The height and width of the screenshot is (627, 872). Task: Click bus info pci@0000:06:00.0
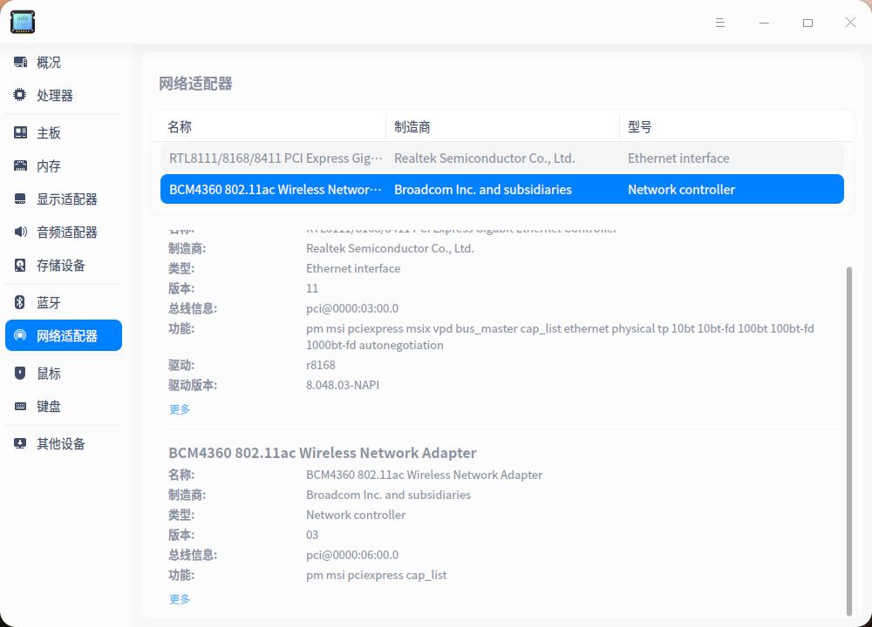coord(352,555)
